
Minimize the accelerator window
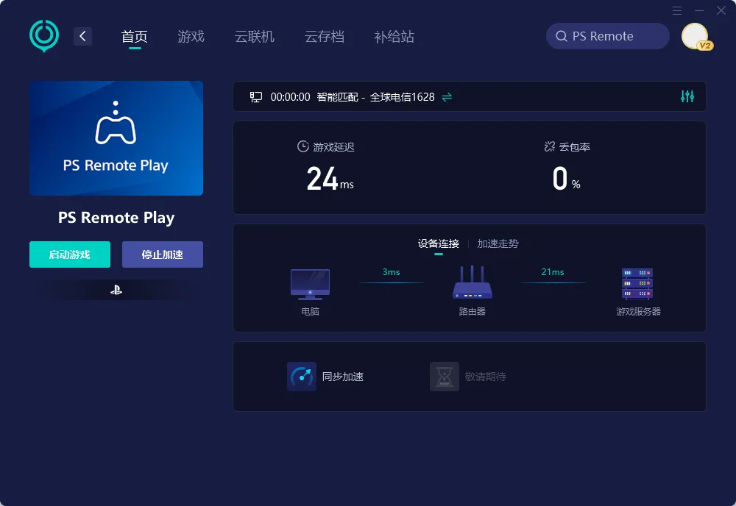click(699, 11)
